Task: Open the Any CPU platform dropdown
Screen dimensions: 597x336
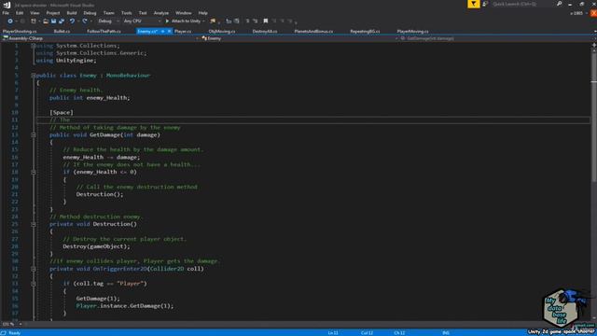Action: click(x=142, y=21)
